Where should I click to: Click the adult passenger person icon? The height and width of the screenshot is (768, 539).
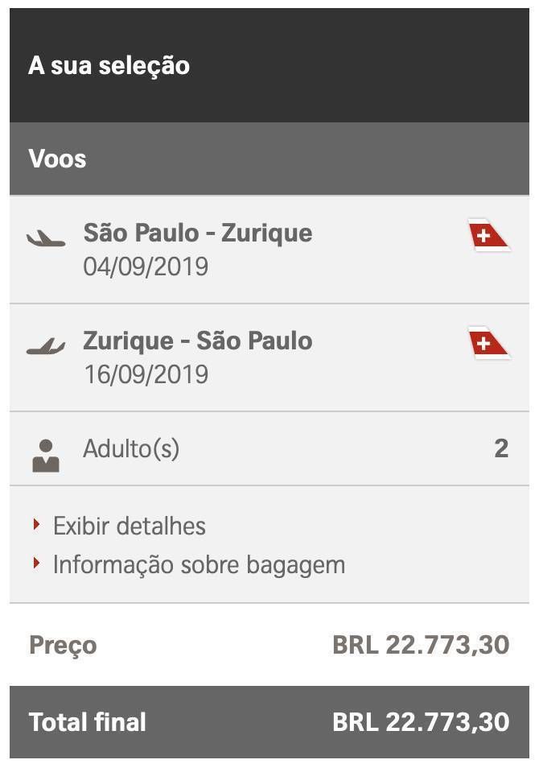(x=46, y=456)
